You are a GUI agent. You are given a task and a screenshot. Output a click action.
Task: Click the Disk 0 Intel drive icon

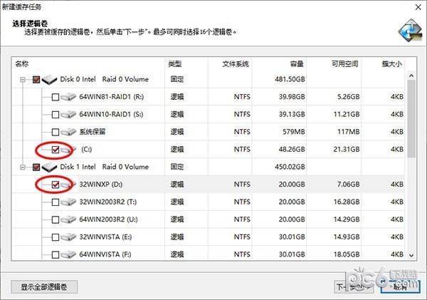click(x=49, y=79)
